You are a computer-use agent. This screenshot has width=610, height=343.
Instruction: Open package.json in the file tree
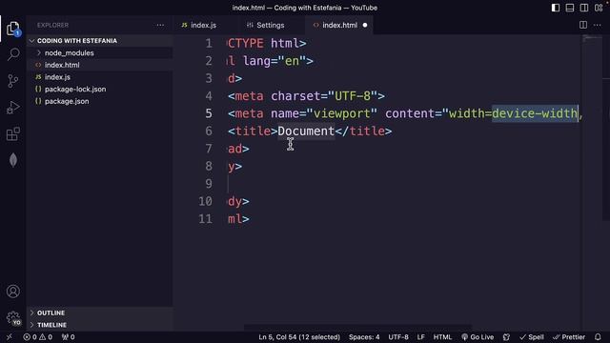pyautogui.click(x=100, y=101)
